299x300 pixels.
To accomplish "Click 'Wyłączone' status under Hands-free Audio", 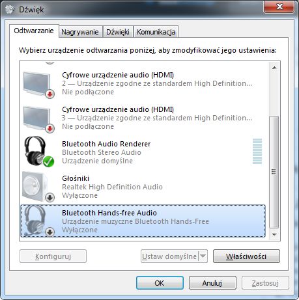I will (79, 230).
